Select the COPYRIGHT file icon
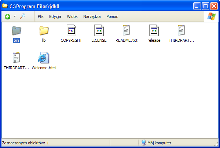The image size is (220, 148). pyautogui.click(x=71, y=30)
